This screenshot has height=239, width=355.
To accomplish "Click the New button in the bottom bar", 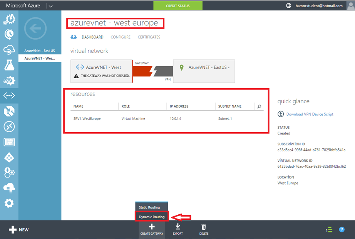I will point(18,230).
